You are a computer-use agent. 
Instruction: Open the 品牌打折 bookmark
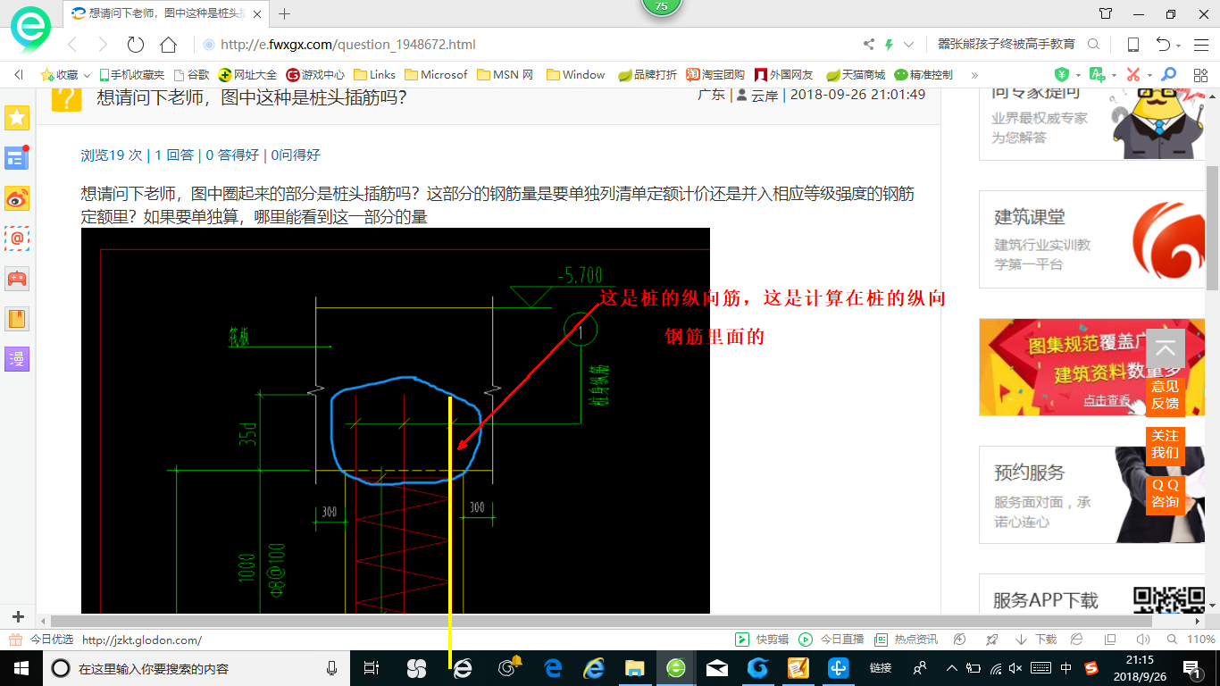tap(648, 75)
